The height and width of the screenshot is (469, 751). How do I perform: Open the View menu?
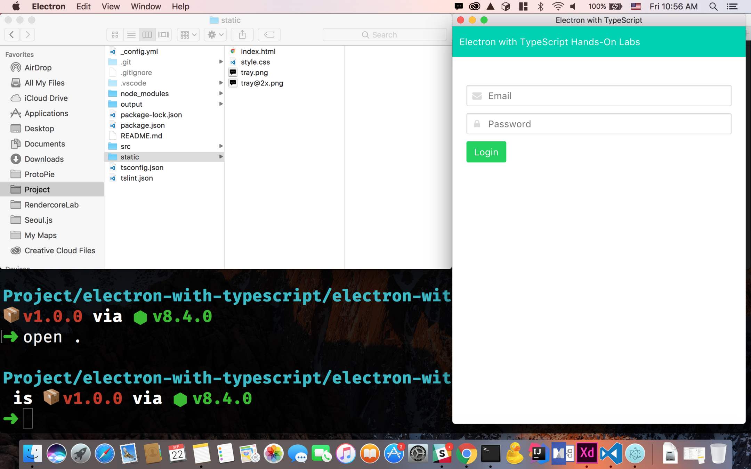(x=111, y=7)
